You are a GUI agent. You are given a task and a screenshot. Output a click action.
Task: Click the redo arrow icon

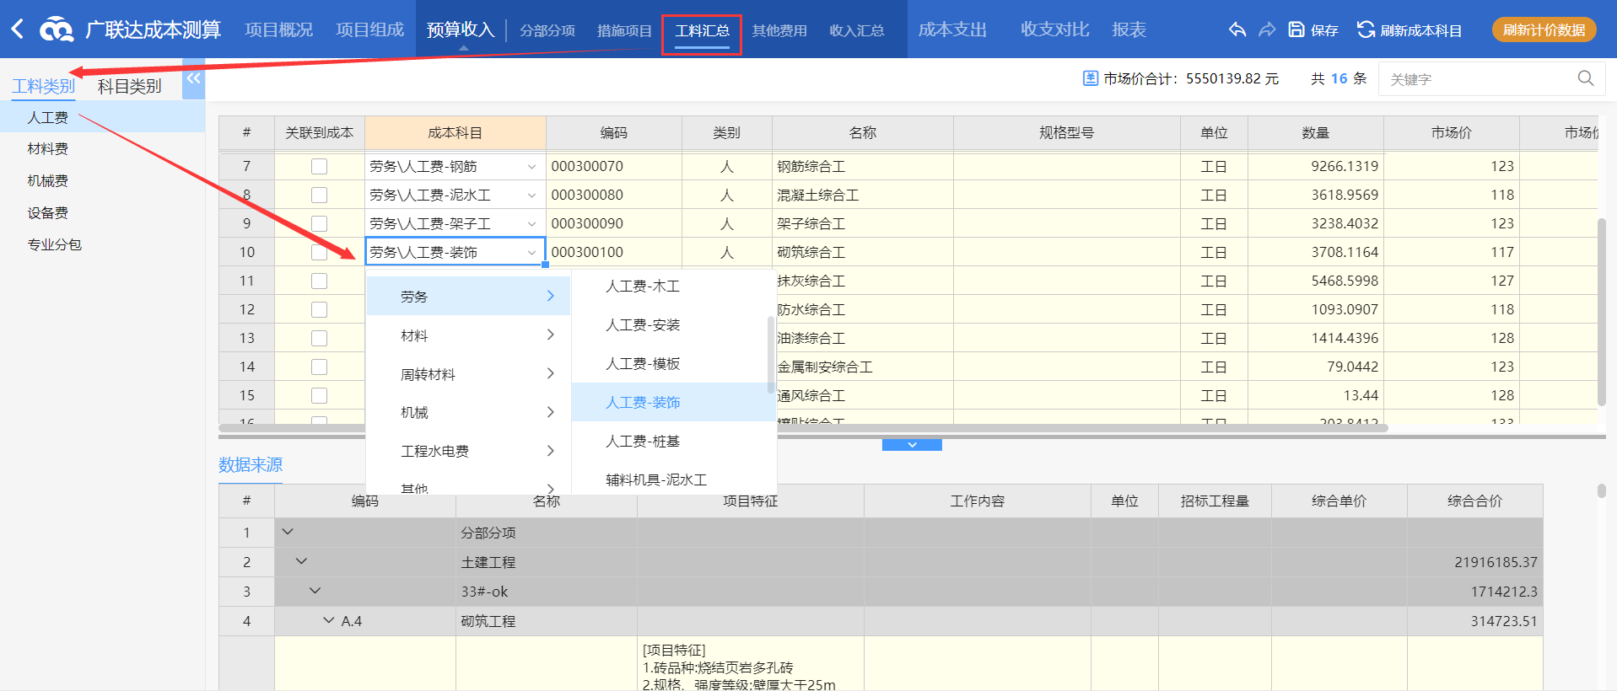[x=1267, y=29]
